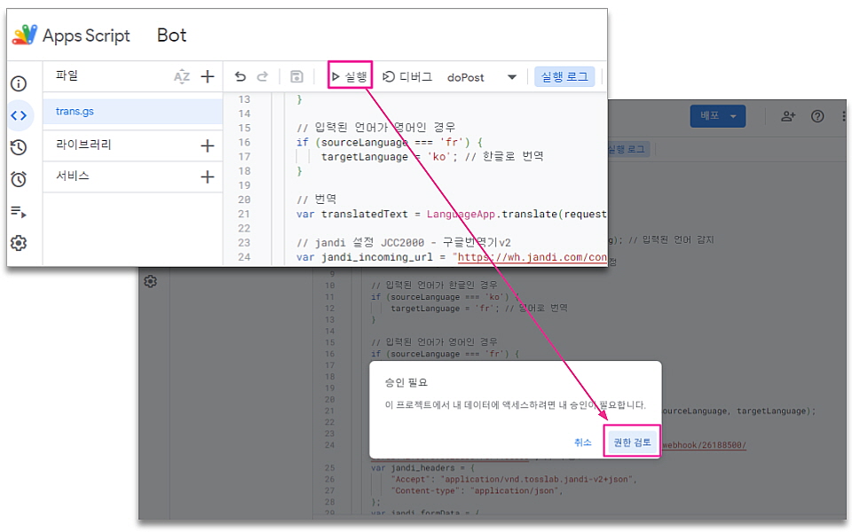Open the Executions list icon
The width and height of the screenshot is (852, 532).
coord(19,212)
